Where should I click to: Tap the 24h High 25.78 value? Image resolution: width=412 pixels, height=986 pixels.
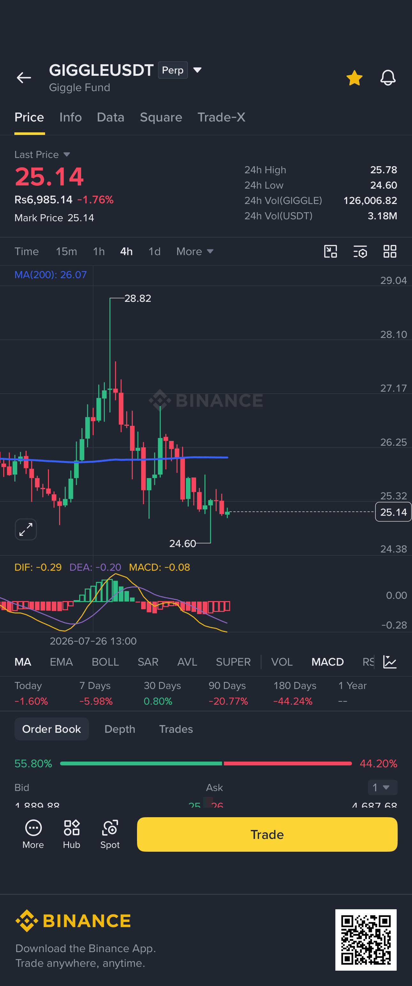(x=383, y=169)
